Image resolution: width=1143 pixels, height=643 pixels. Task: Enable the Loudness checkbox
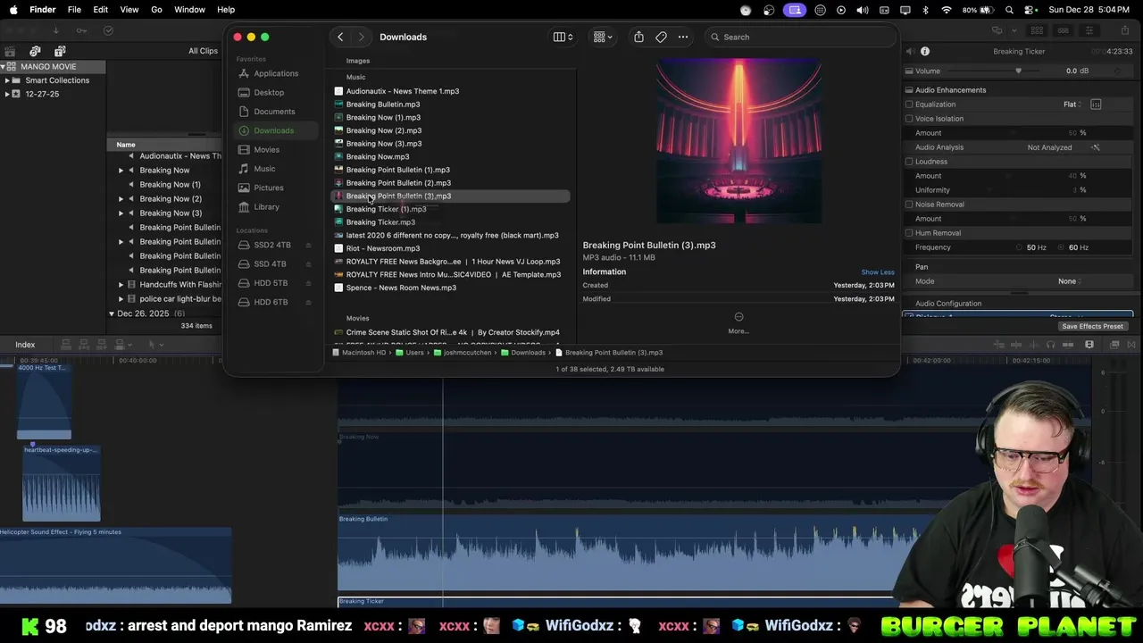click(909, 162)
